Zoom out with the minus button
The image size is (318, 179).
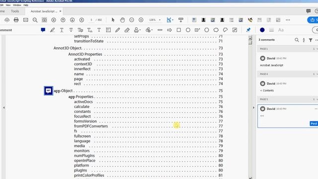132,20
